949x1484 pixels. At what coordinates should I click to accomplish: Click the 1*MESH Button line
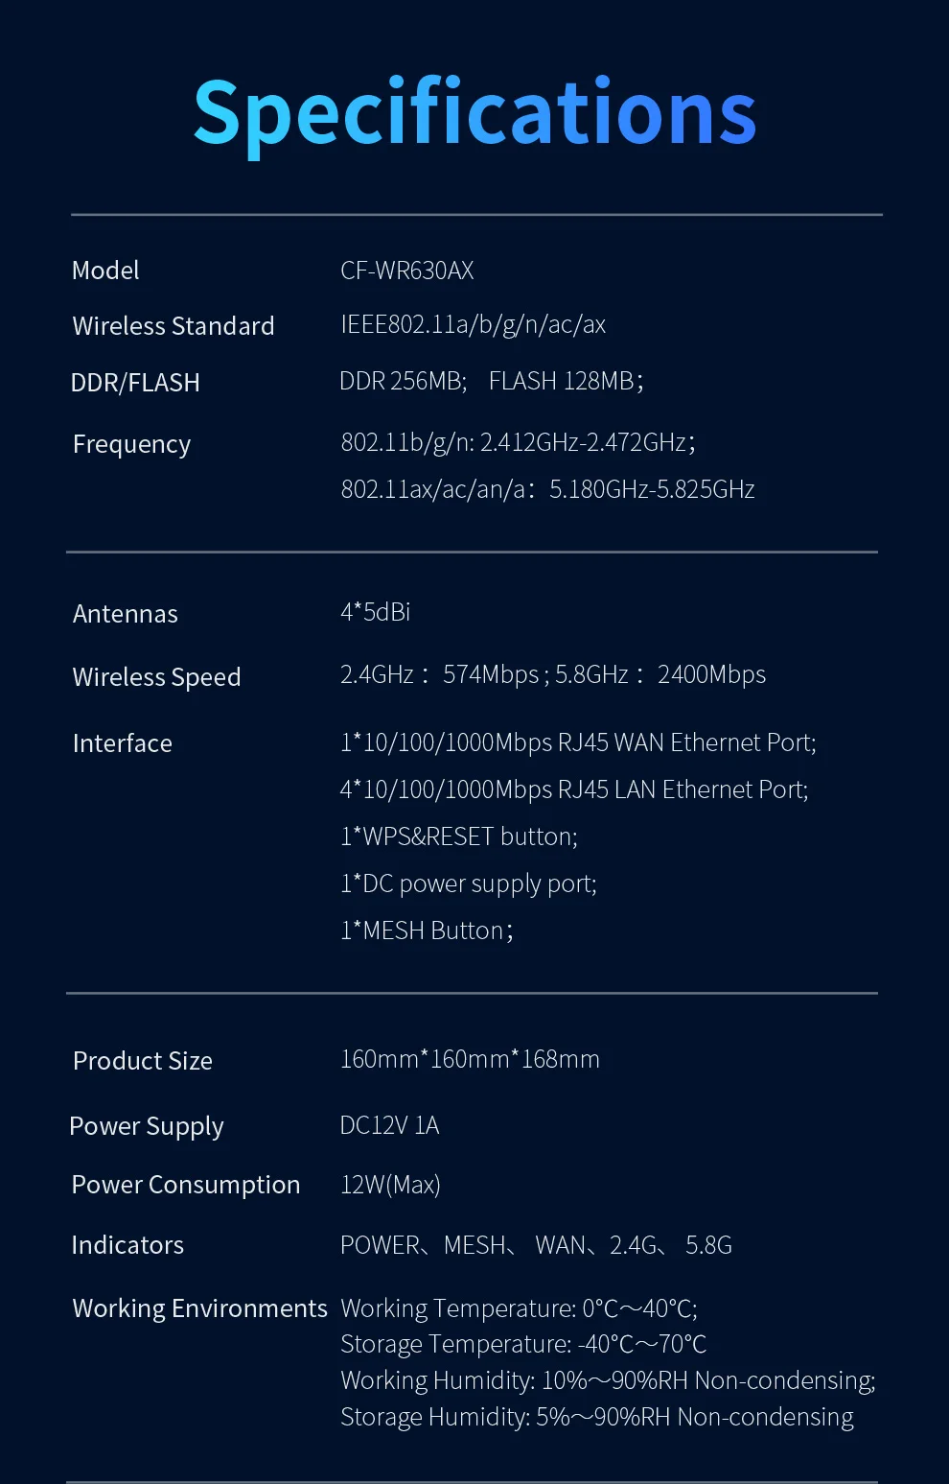click(427, 930)
